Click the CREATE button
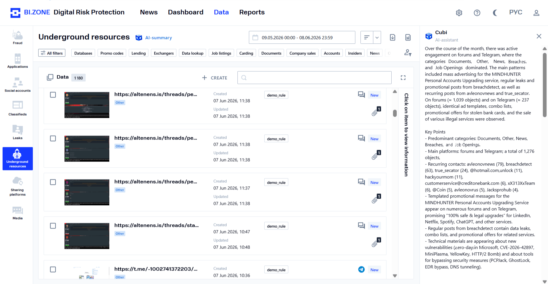Viewport: 548px width, 284px height. point(215,78)
